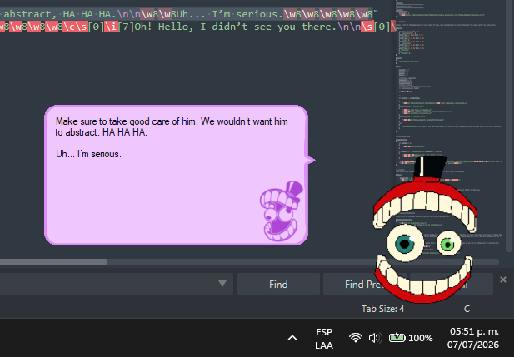The width and height of the screenshot is (514, 357).
Task: Open the Wi-Fi network tray icon
Action: click(x=356, y=338)
